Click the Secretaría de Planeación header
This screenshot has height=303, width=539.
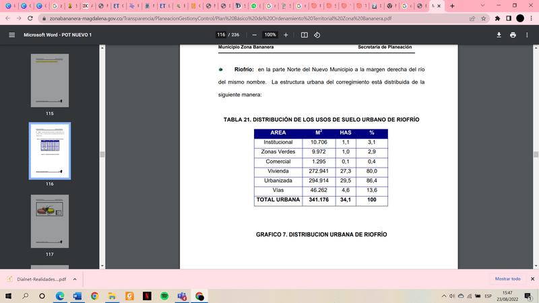point(385,47)
